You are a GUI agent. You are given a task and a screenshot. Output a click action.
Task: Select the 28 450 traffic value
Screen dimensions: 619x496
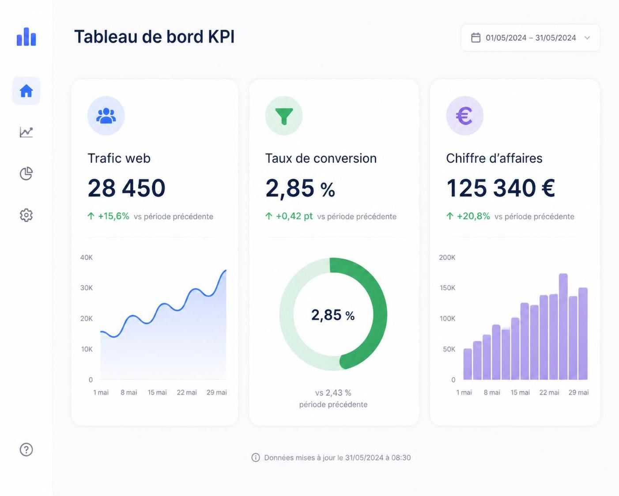click(x=126, y=188)
